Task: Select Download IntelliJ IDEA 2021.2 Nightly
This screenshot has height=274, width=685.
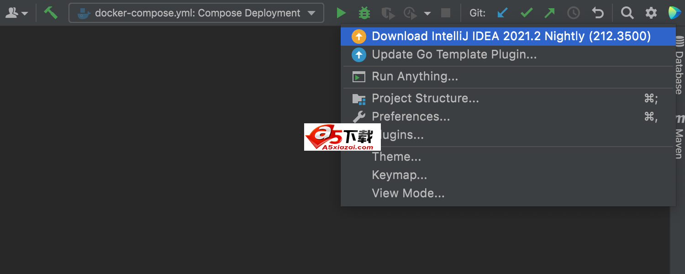Action: coord(511,37)
